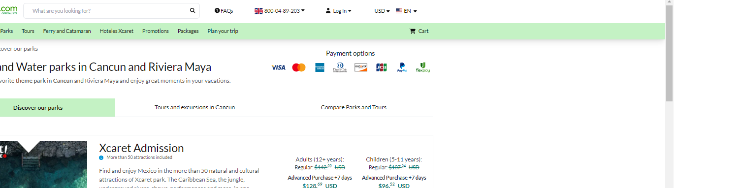Screen dimensions: 741x188
Task: Open the shopping cart icon
Action: coord(413,31)
